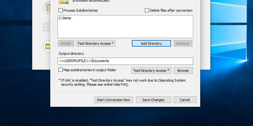Image resolution: width=253 pixels, height=126 pixels.
Task: Test access for the watched directory list
Action: [x=96, y=43]
